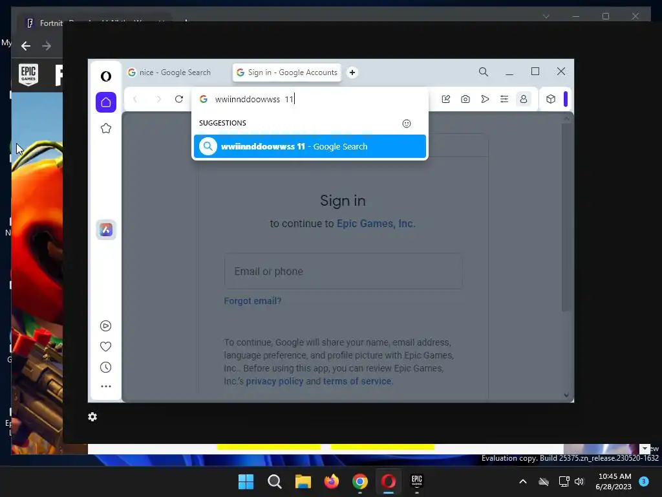The width and height of the screenshot is (662, 497).
Task: Open Aria AI icon in Opera sidebar
Action: pos(106,230)
